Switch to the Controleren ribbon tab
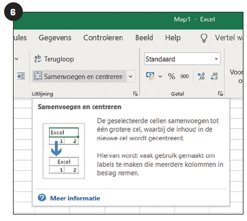Viewport: 247px width, 221px height. pos(103,38)
